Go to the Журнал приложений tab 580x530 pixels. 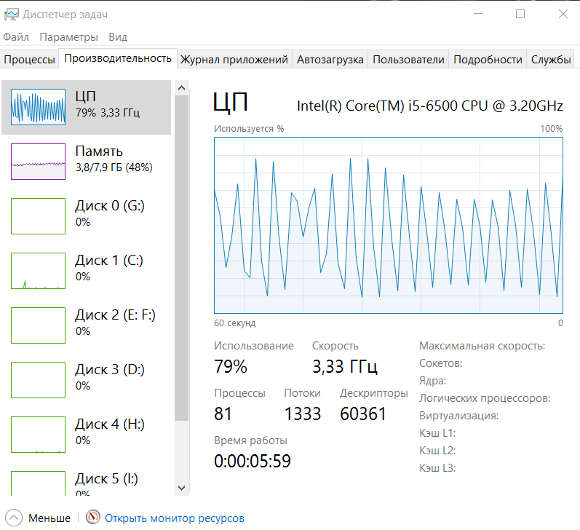tap(234, 60)
